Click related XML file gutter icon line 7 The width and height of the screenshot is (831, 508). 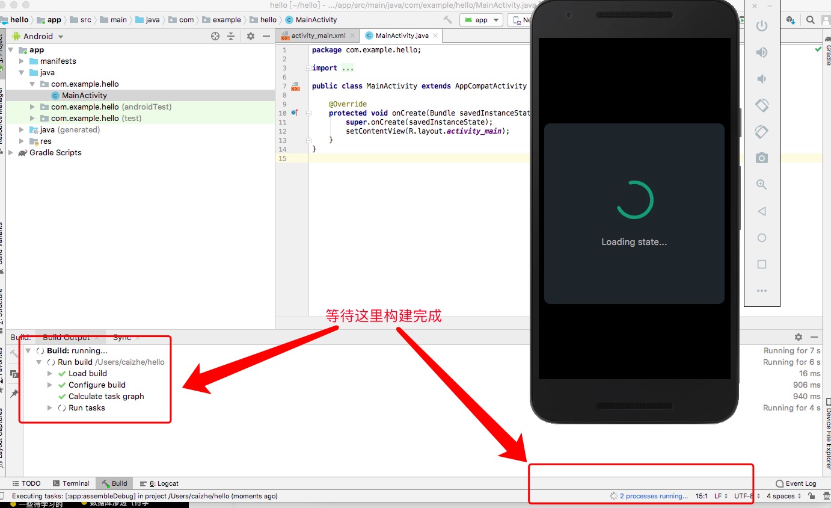point(295,86)
